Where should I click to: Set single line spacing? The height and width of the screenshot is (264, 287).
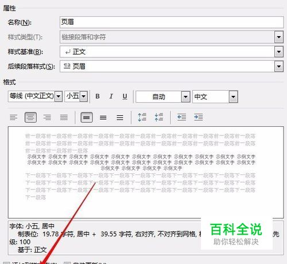87,117
